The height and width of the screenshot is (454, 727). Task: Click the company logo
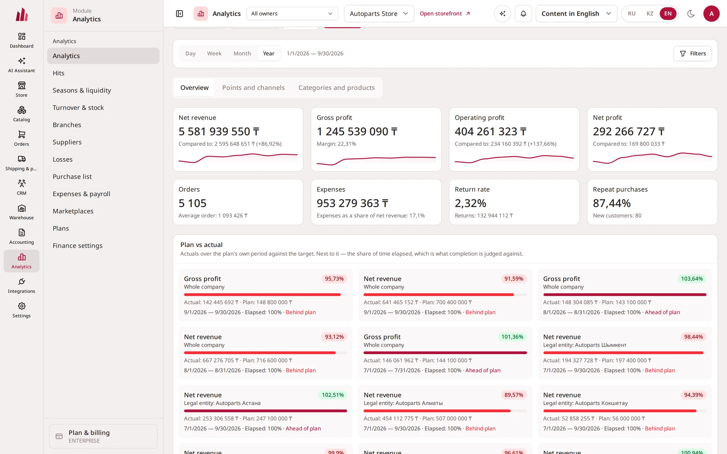22,14
